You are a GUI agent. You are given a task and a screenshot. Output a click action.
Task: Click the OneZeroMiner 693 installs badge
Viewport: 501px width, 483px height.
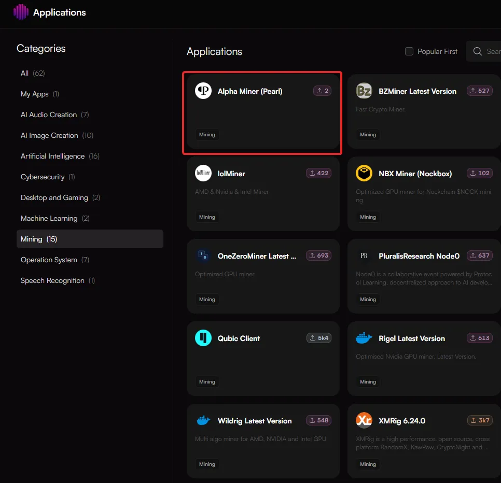318,255
